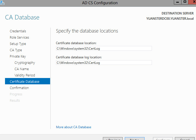The image size is (196, 140).
Task: Close the AD CS Configuration window
Action: 193,2
